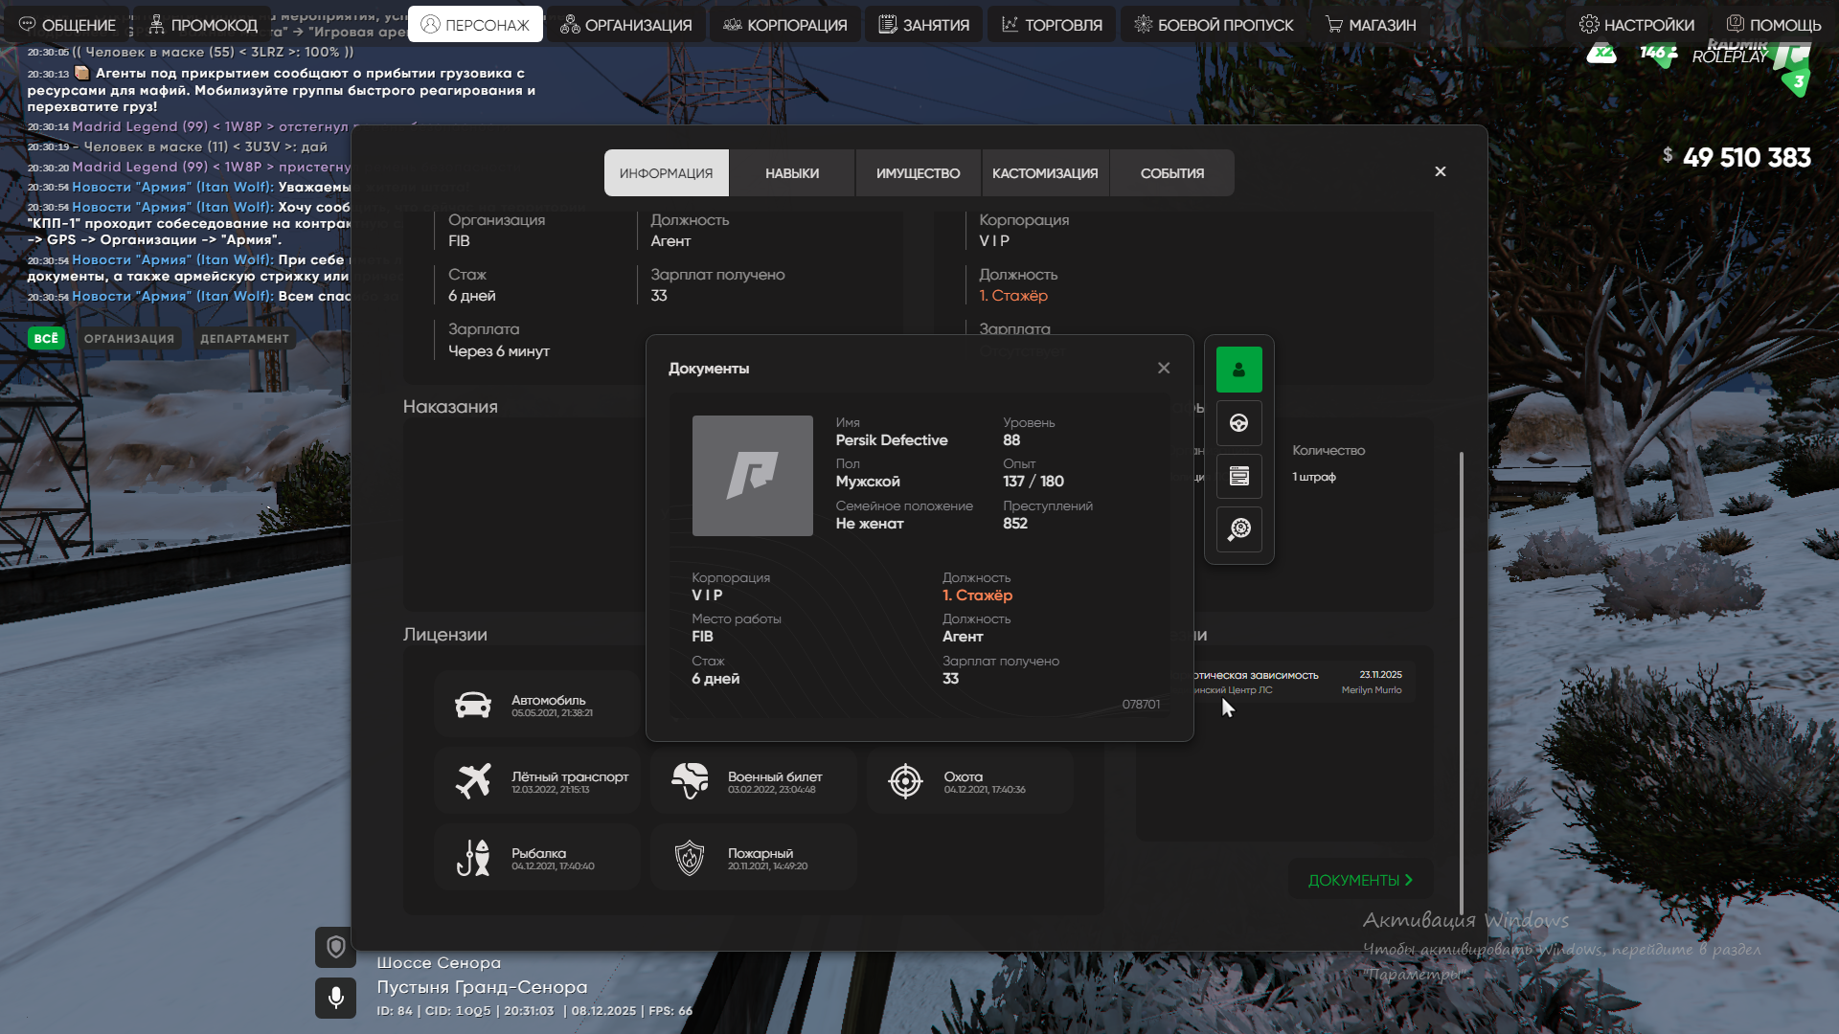
Task: Click the Опыт value 137 / 180
Action: [1033, 482]
